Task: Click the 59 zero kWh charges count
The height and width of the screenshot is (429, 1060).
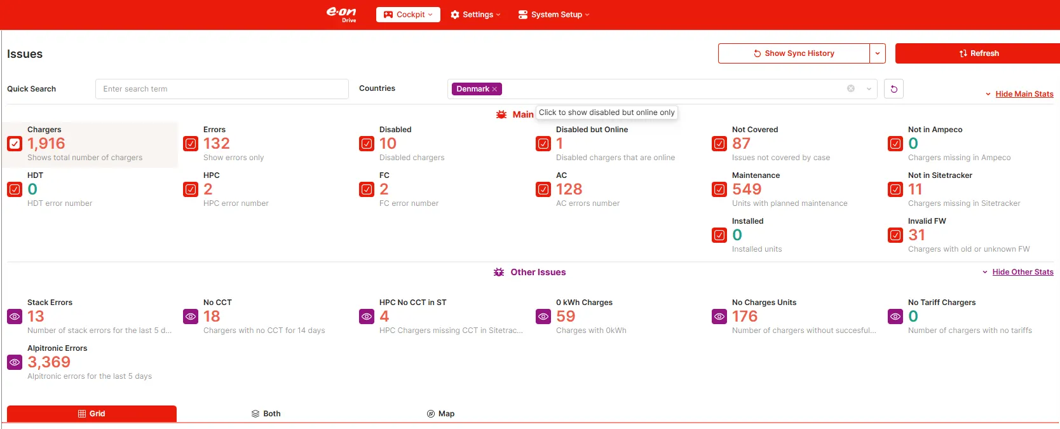Action: 566,317
